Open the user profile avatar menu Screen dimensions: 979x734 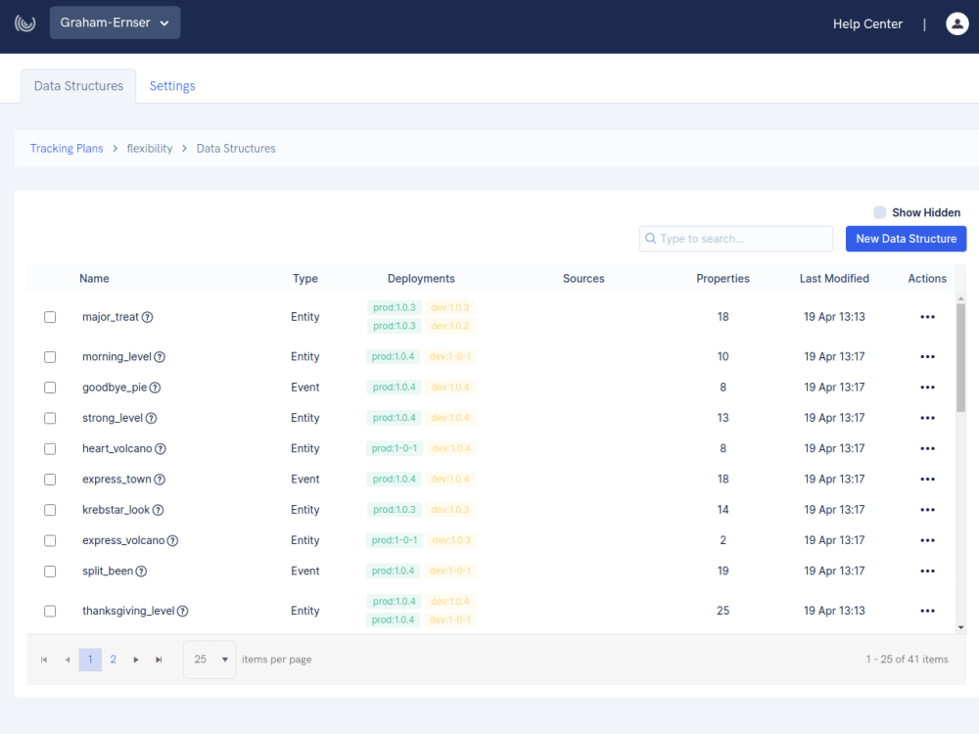coord(957,23)
